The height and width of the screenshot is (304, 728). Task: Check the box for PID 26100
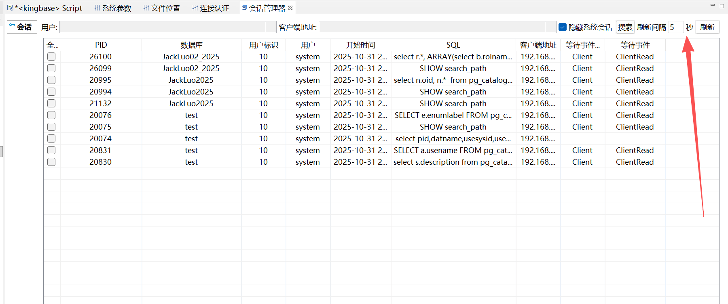(51, 57)
